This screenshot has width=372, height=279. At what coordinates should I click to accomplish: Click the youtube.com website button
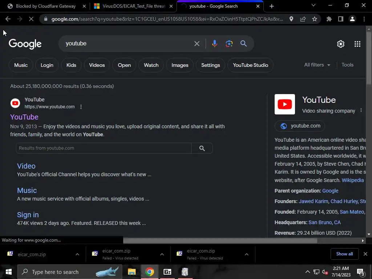tap(300, 126)
